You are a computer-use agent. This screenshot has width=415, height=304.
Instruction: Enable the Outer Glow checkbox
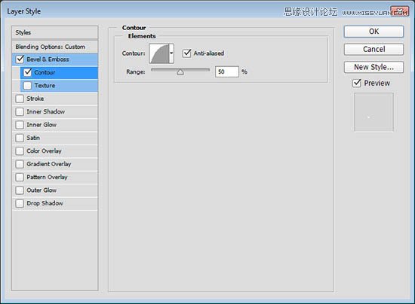coord(20,190)
